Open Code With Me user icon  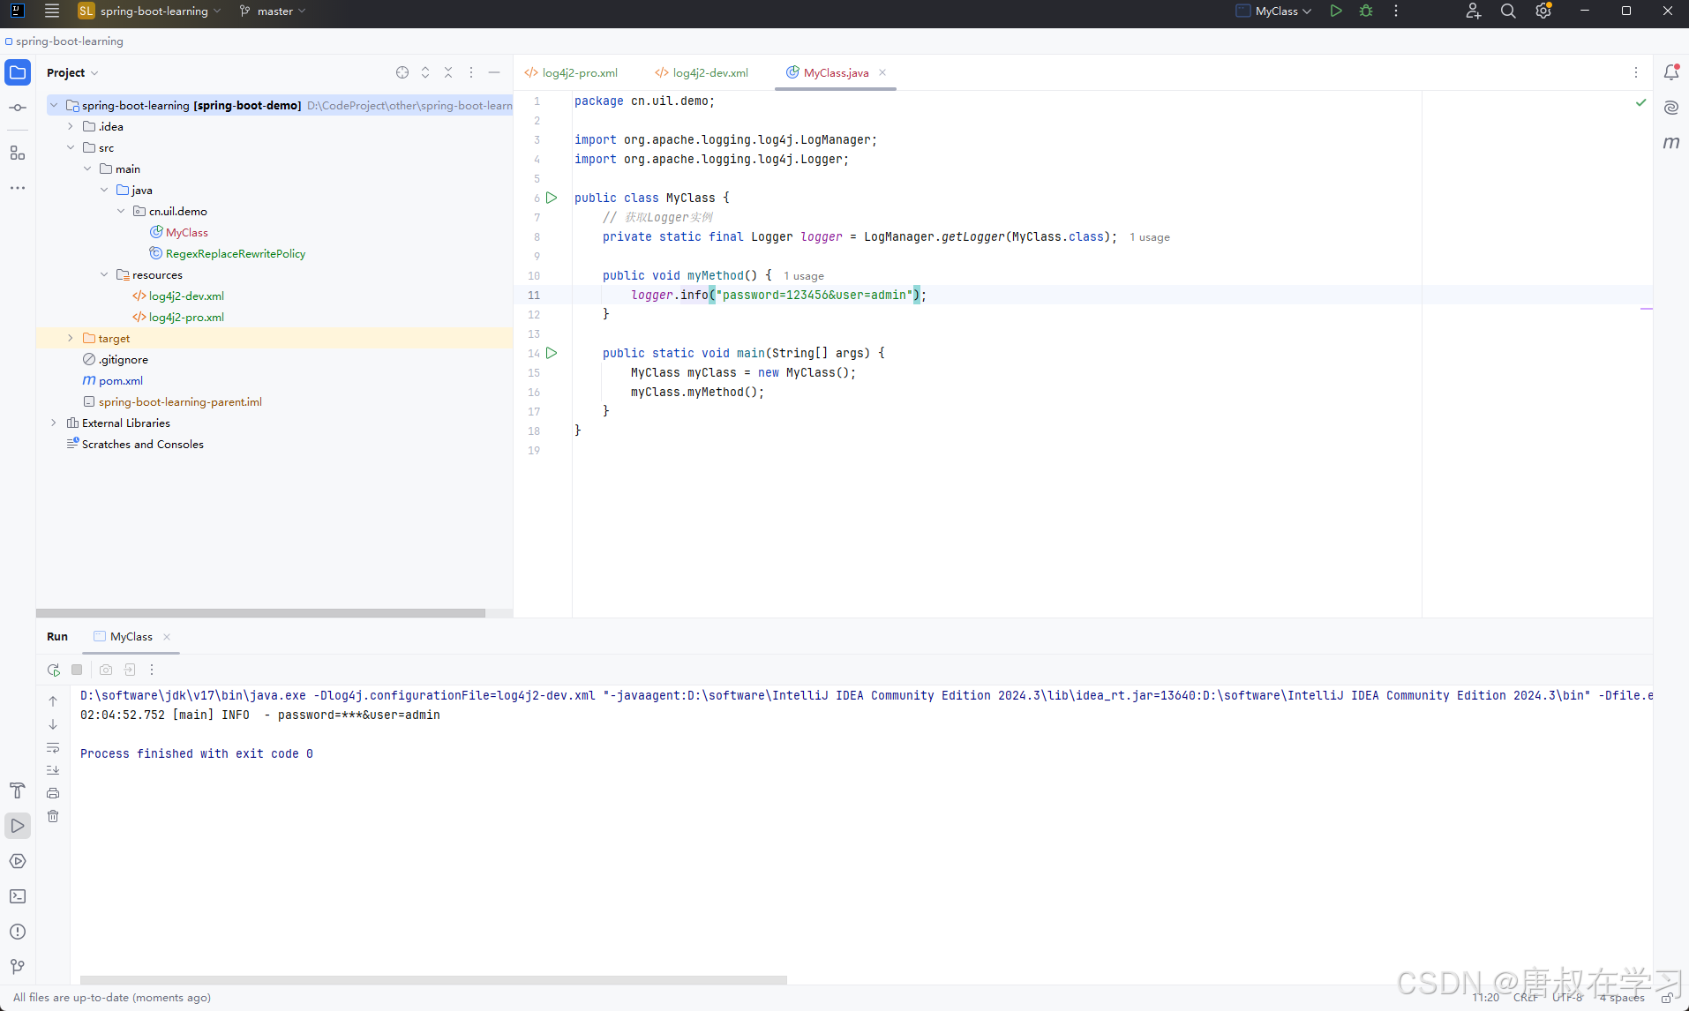[x=1473, y=11]
